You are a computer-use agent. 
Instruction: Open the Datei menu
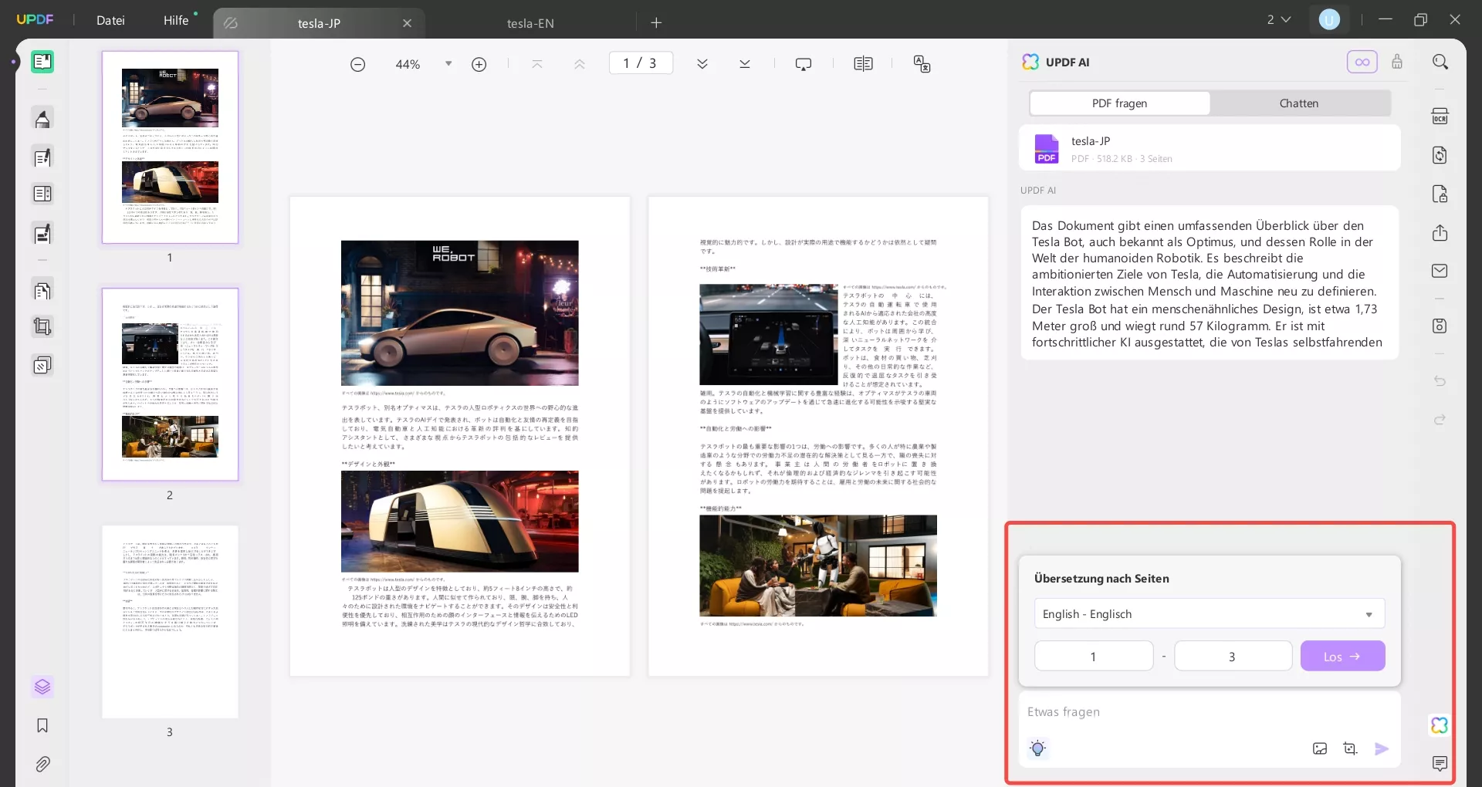[110, 20]
